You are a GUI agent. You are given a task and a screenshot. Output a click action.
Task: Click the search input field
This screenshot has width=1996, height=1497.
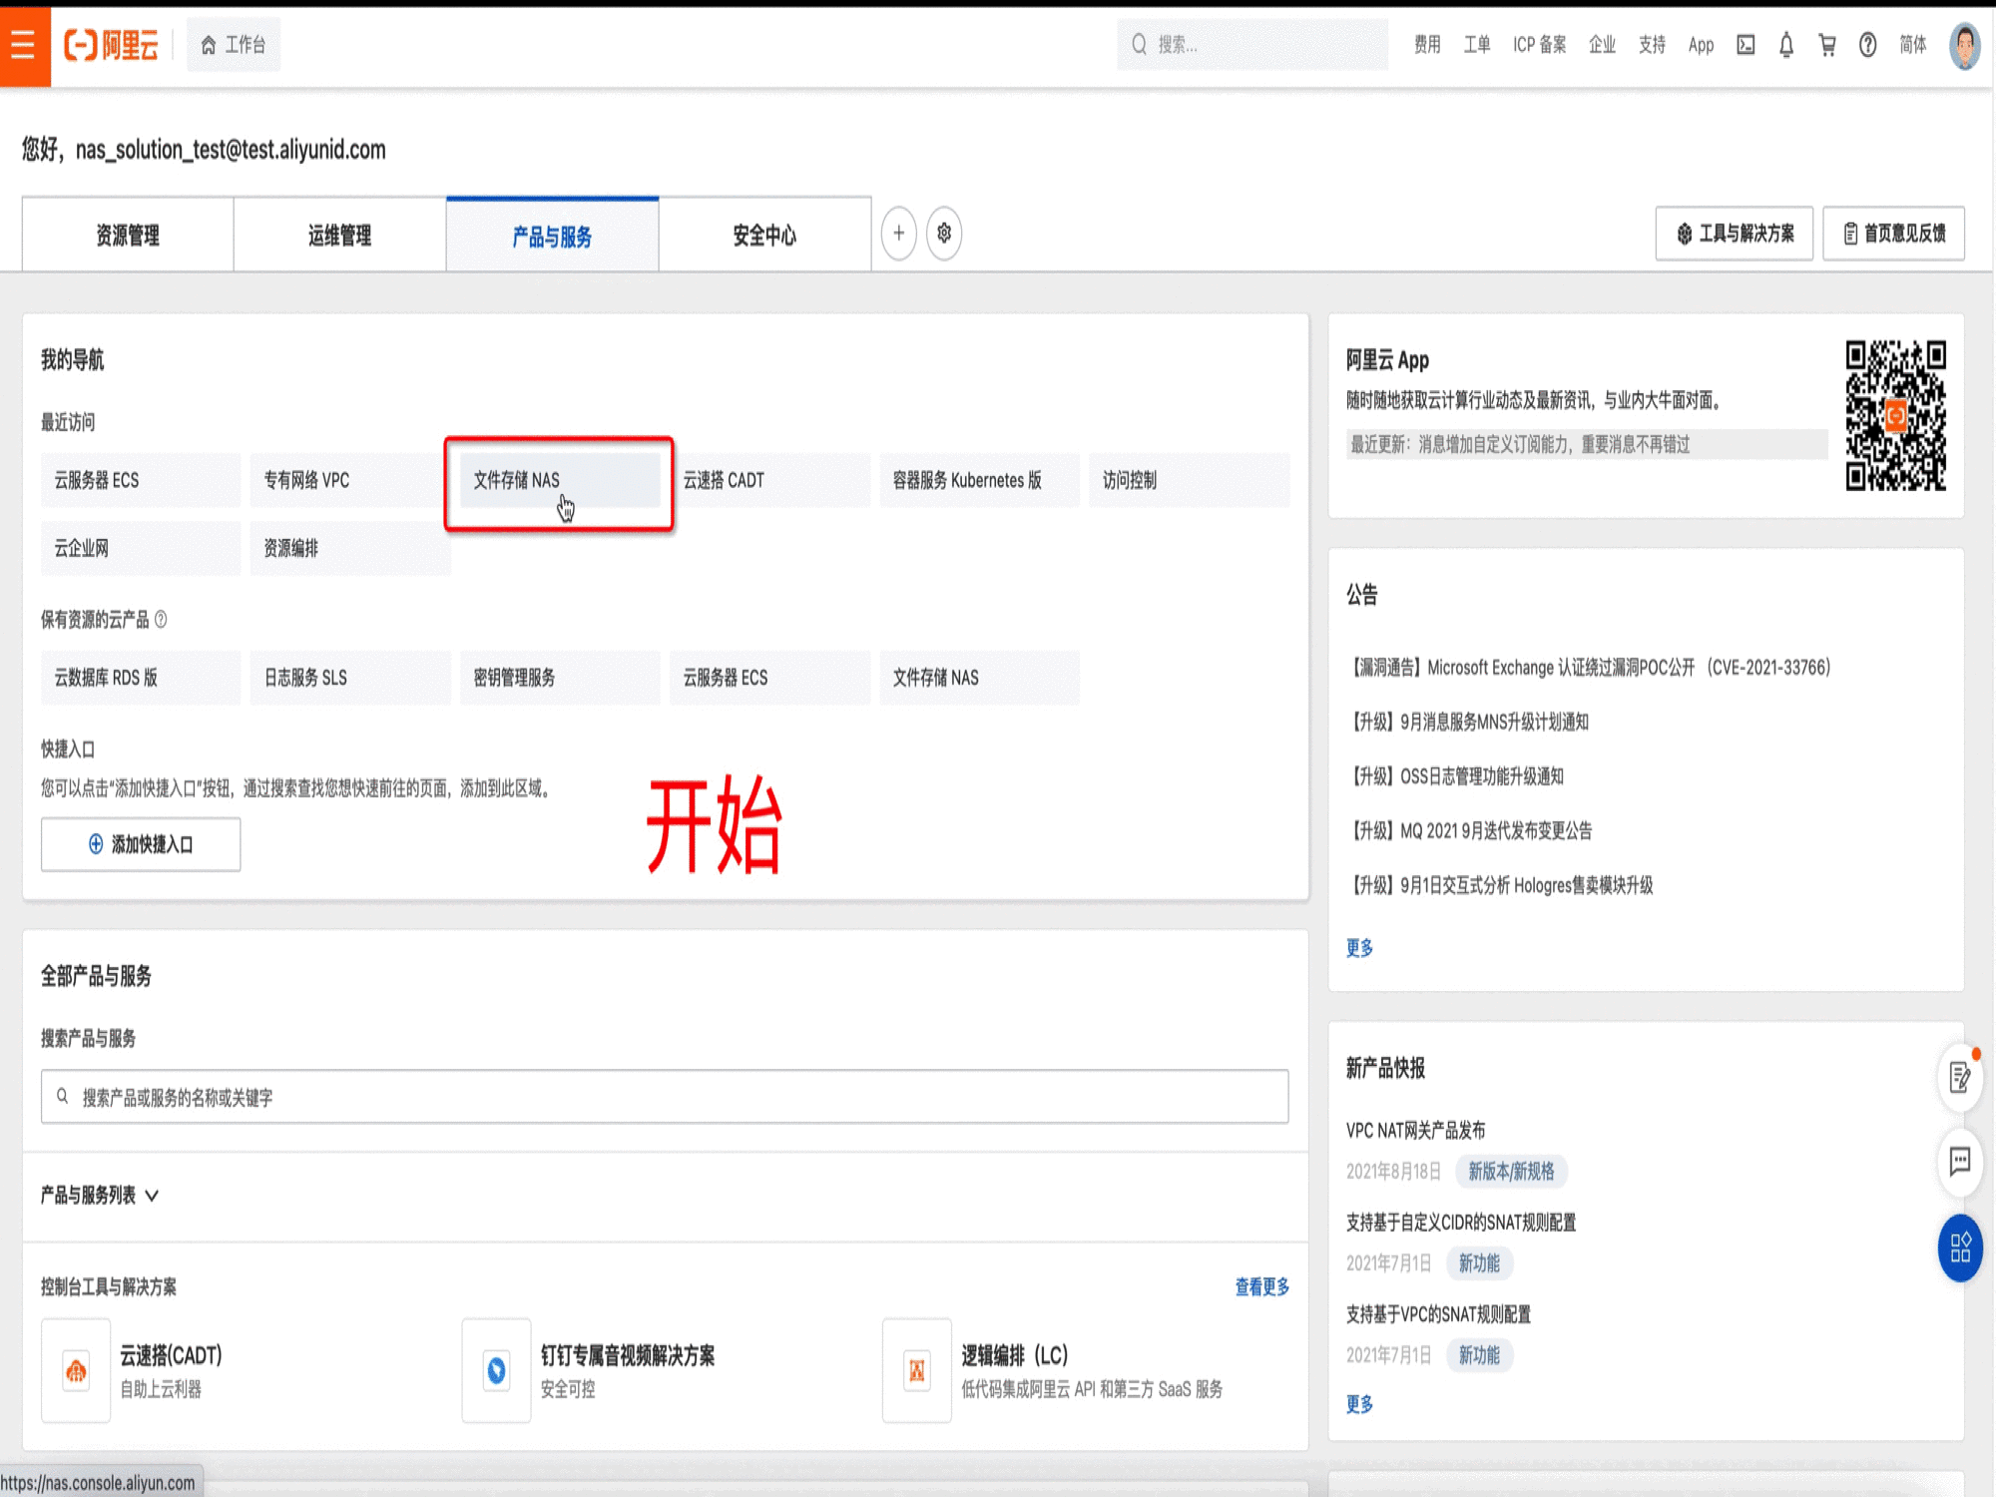(x=1257, y=44)
